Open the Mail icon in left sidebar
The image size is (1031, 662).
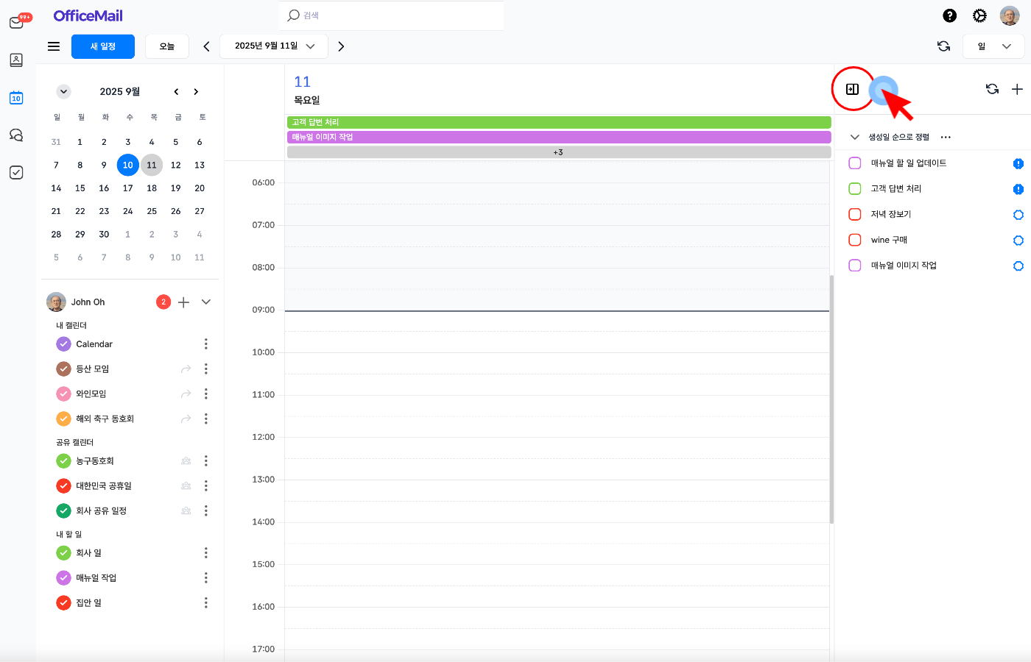(16, 23)
